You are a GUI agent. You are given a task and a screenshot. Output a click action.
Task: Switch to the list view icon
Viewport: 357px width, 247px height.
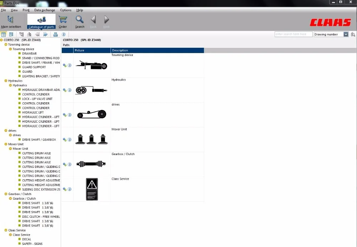point(4,34)
